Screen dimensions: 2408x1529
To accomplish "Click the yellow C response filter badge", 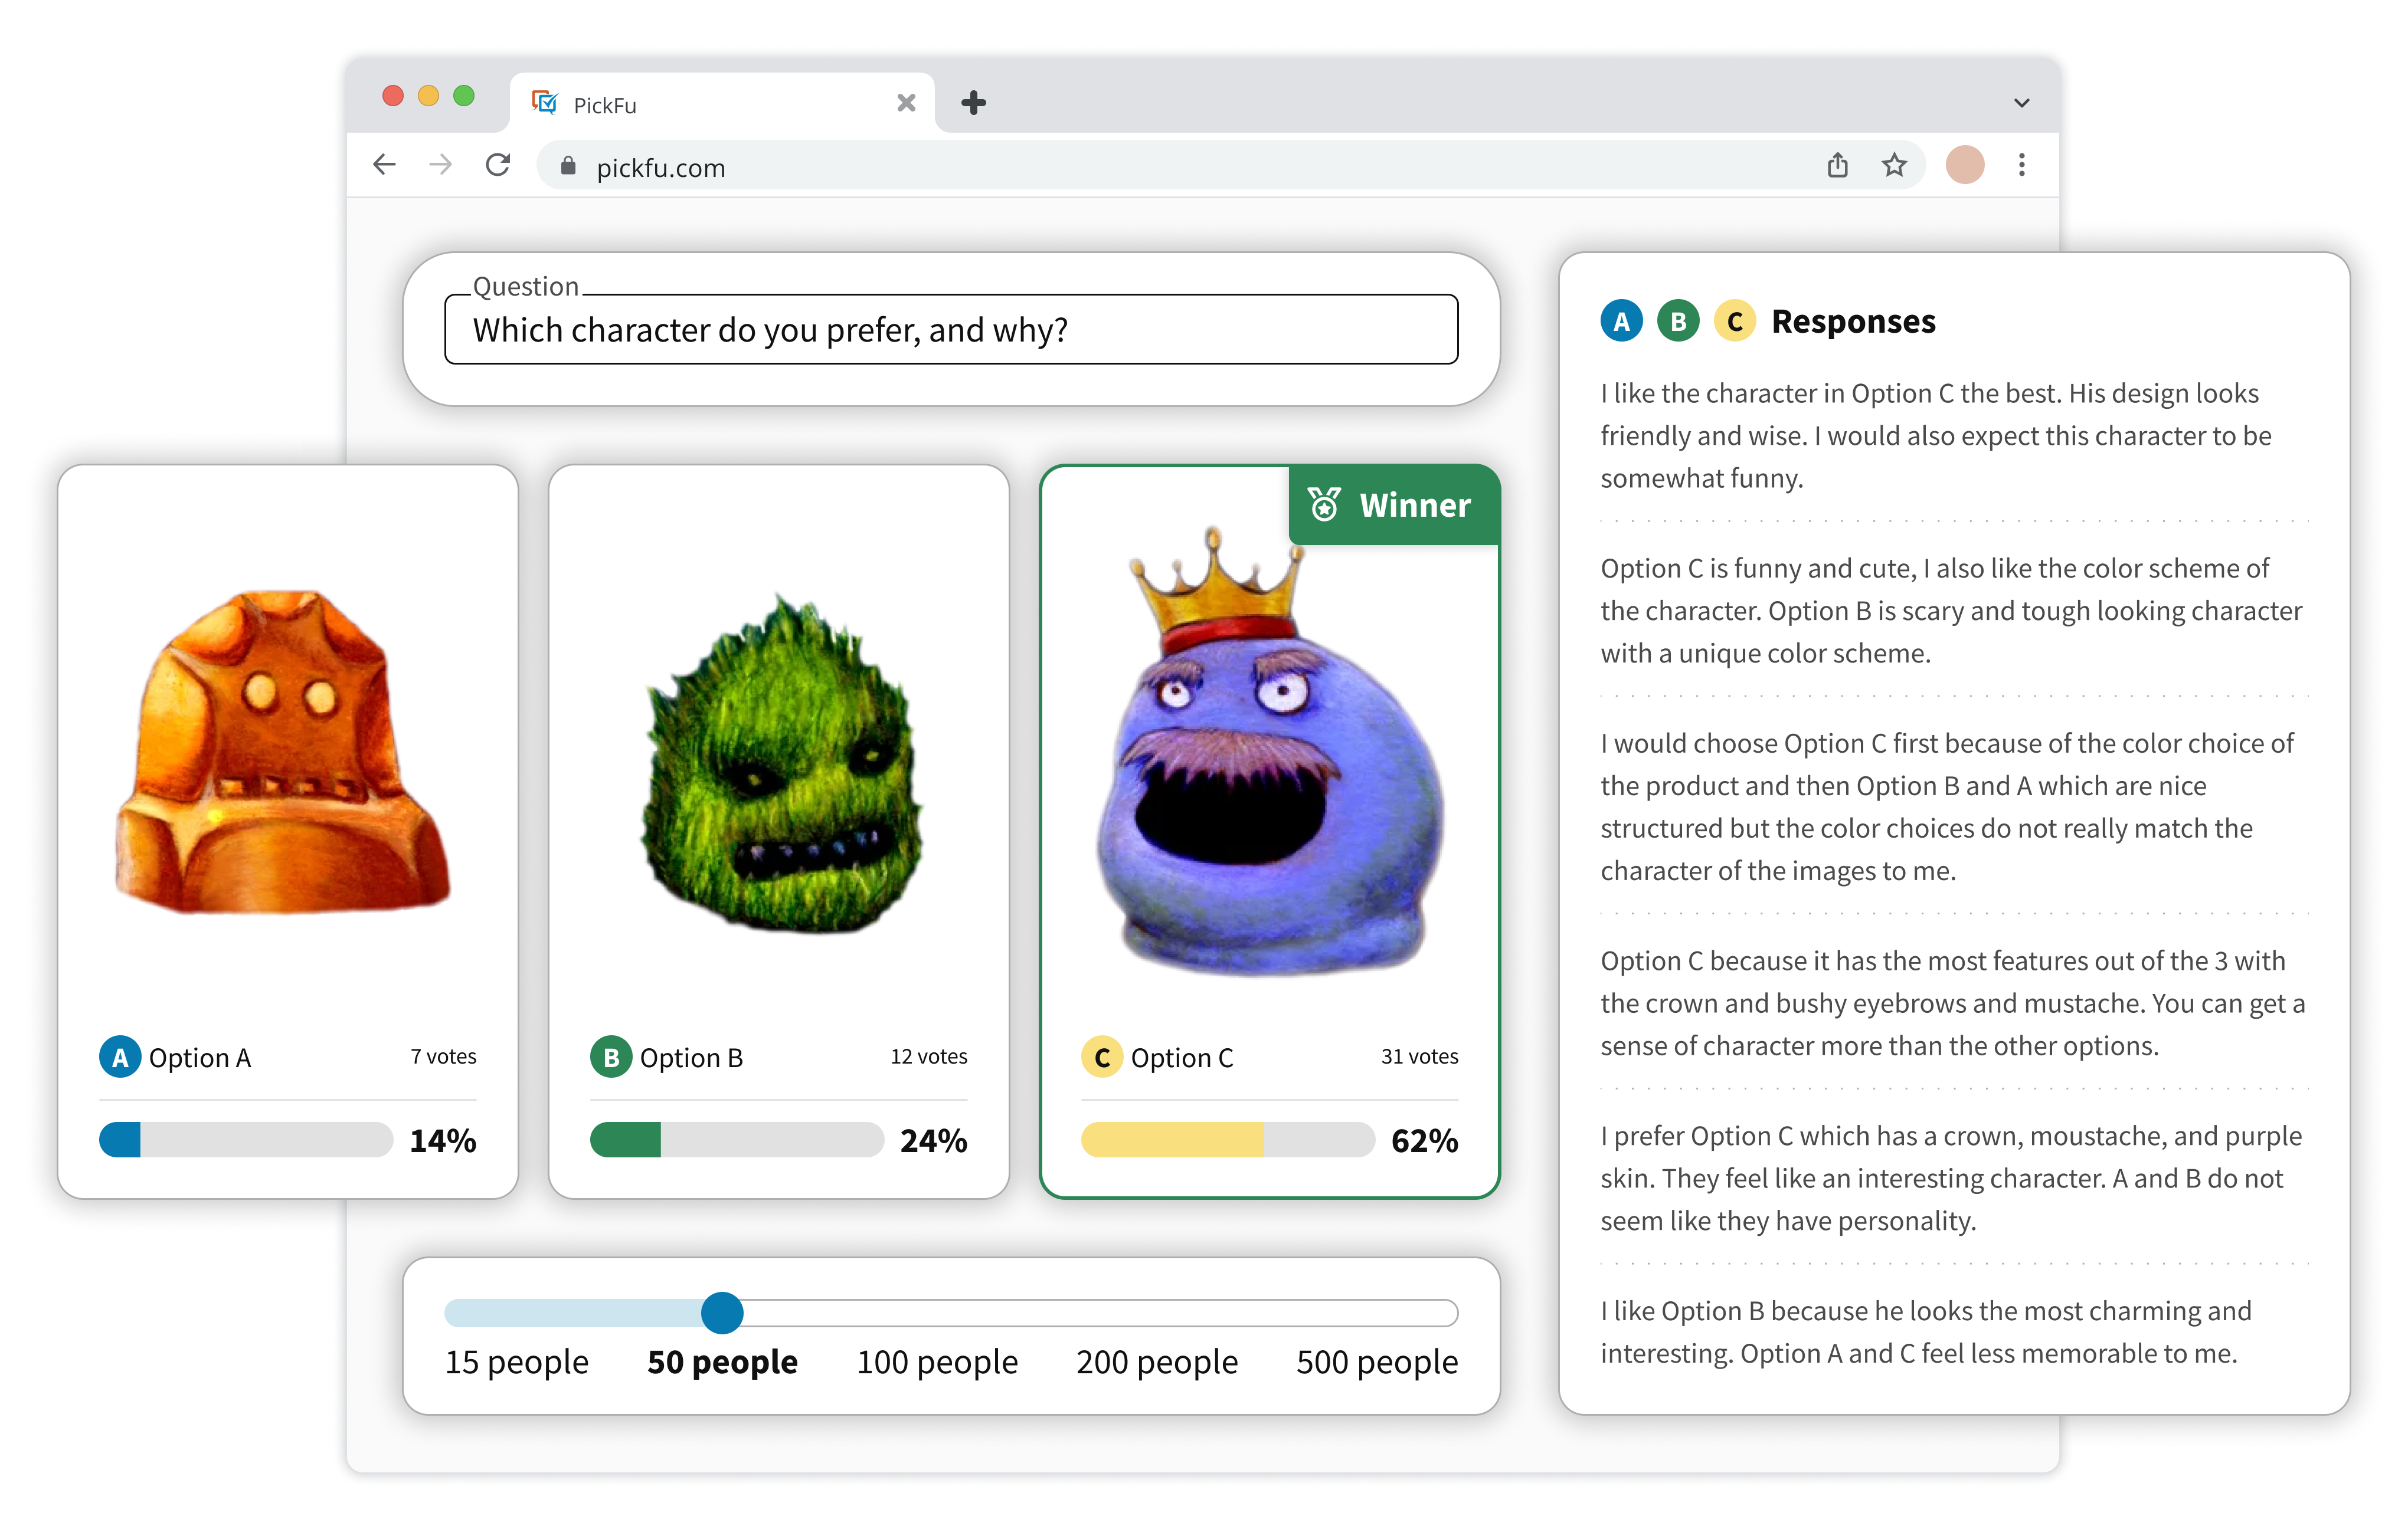I will coord(1735,322).
